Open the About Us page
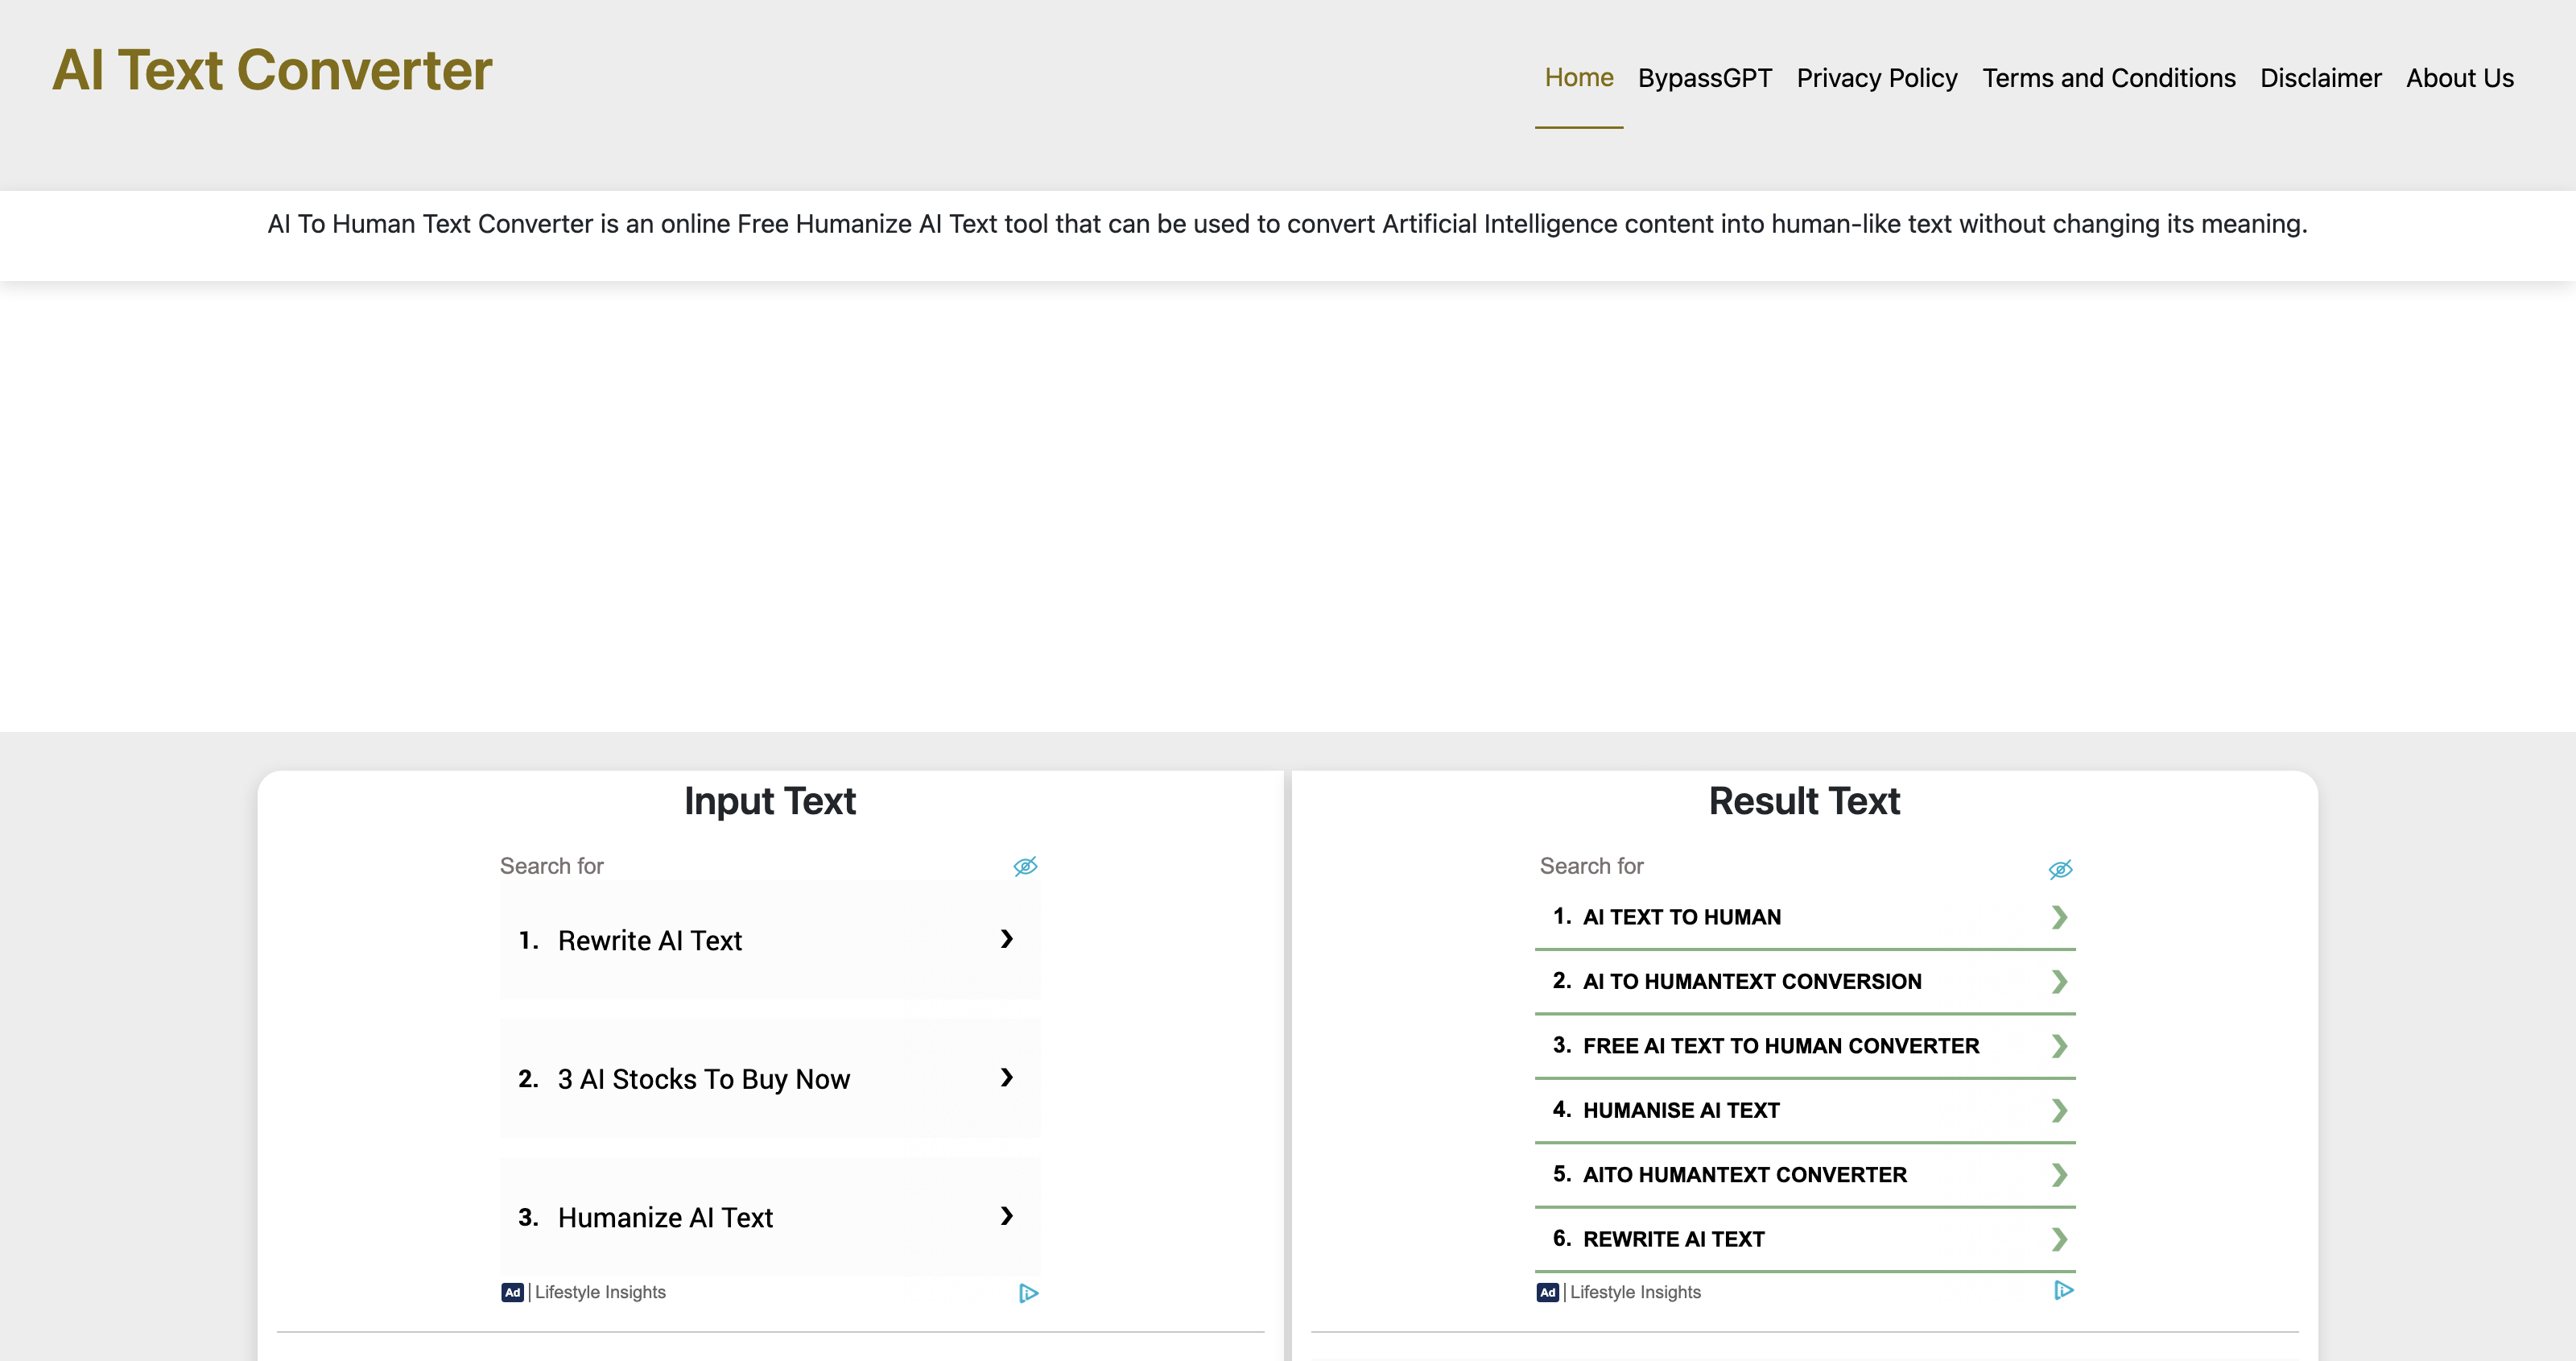 (2459, 78)
